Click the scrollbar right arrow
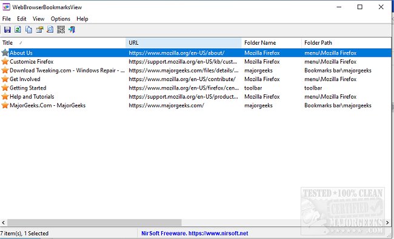This screenshot has width=394, height=239. (387, 223)
